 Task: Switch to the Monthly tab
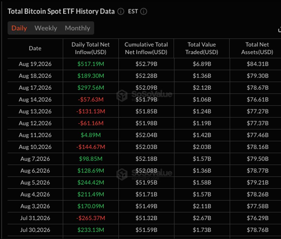[x=78, y=28]
